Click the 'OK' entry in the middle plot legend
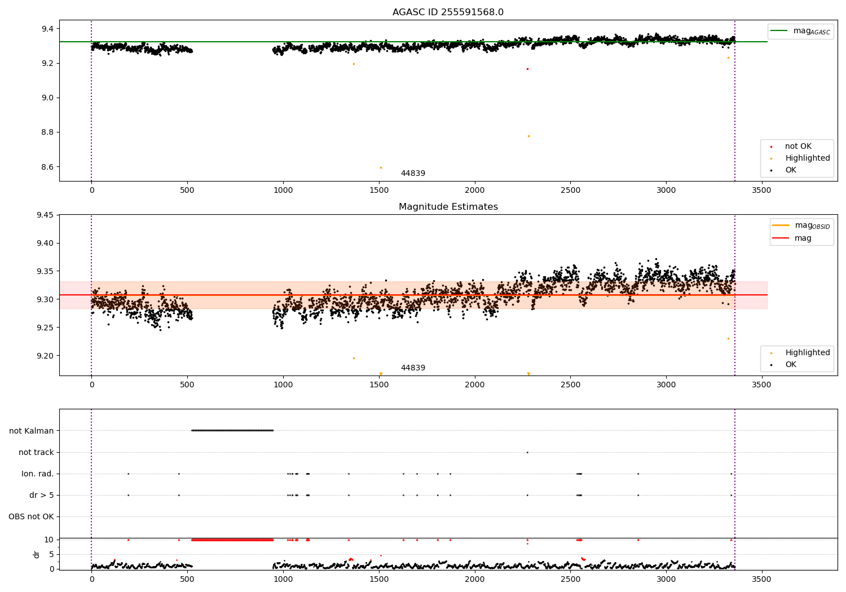846x592 pixels. [791, 365]
